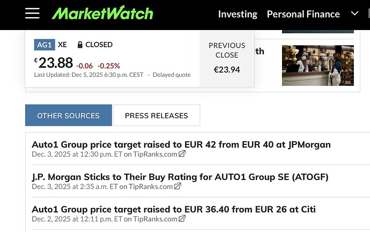Viewport: 370px width, 232px height.
Task: Click external link icon for Citi price target article
Action: (182, 219)
